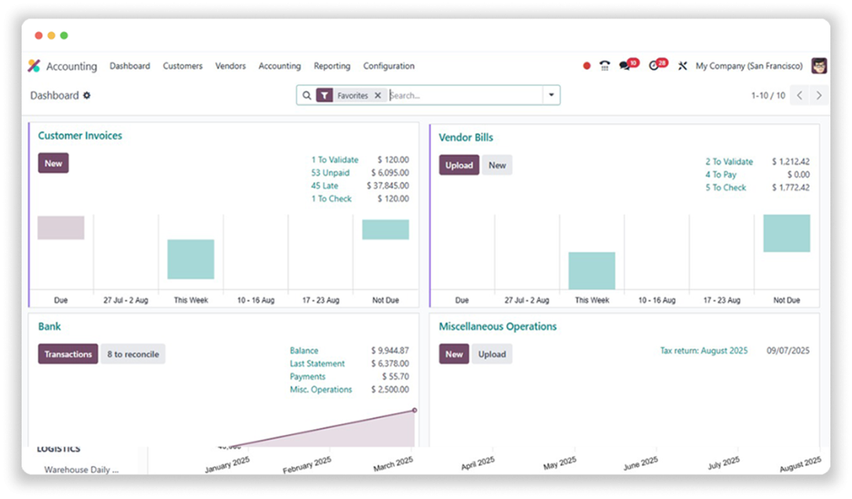Screen dimensions: 852x499
Task: Open the messages chat icon
Action: click(x=625, y=66)
